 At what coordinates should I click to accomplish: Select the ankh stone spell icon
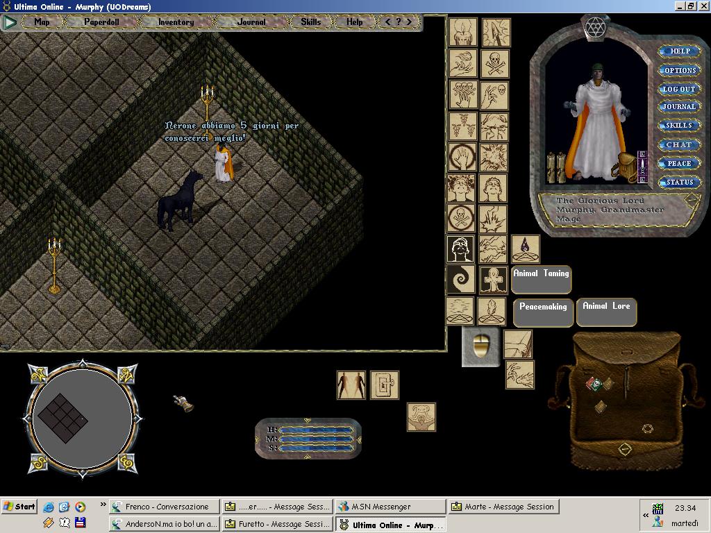(494, 280)
